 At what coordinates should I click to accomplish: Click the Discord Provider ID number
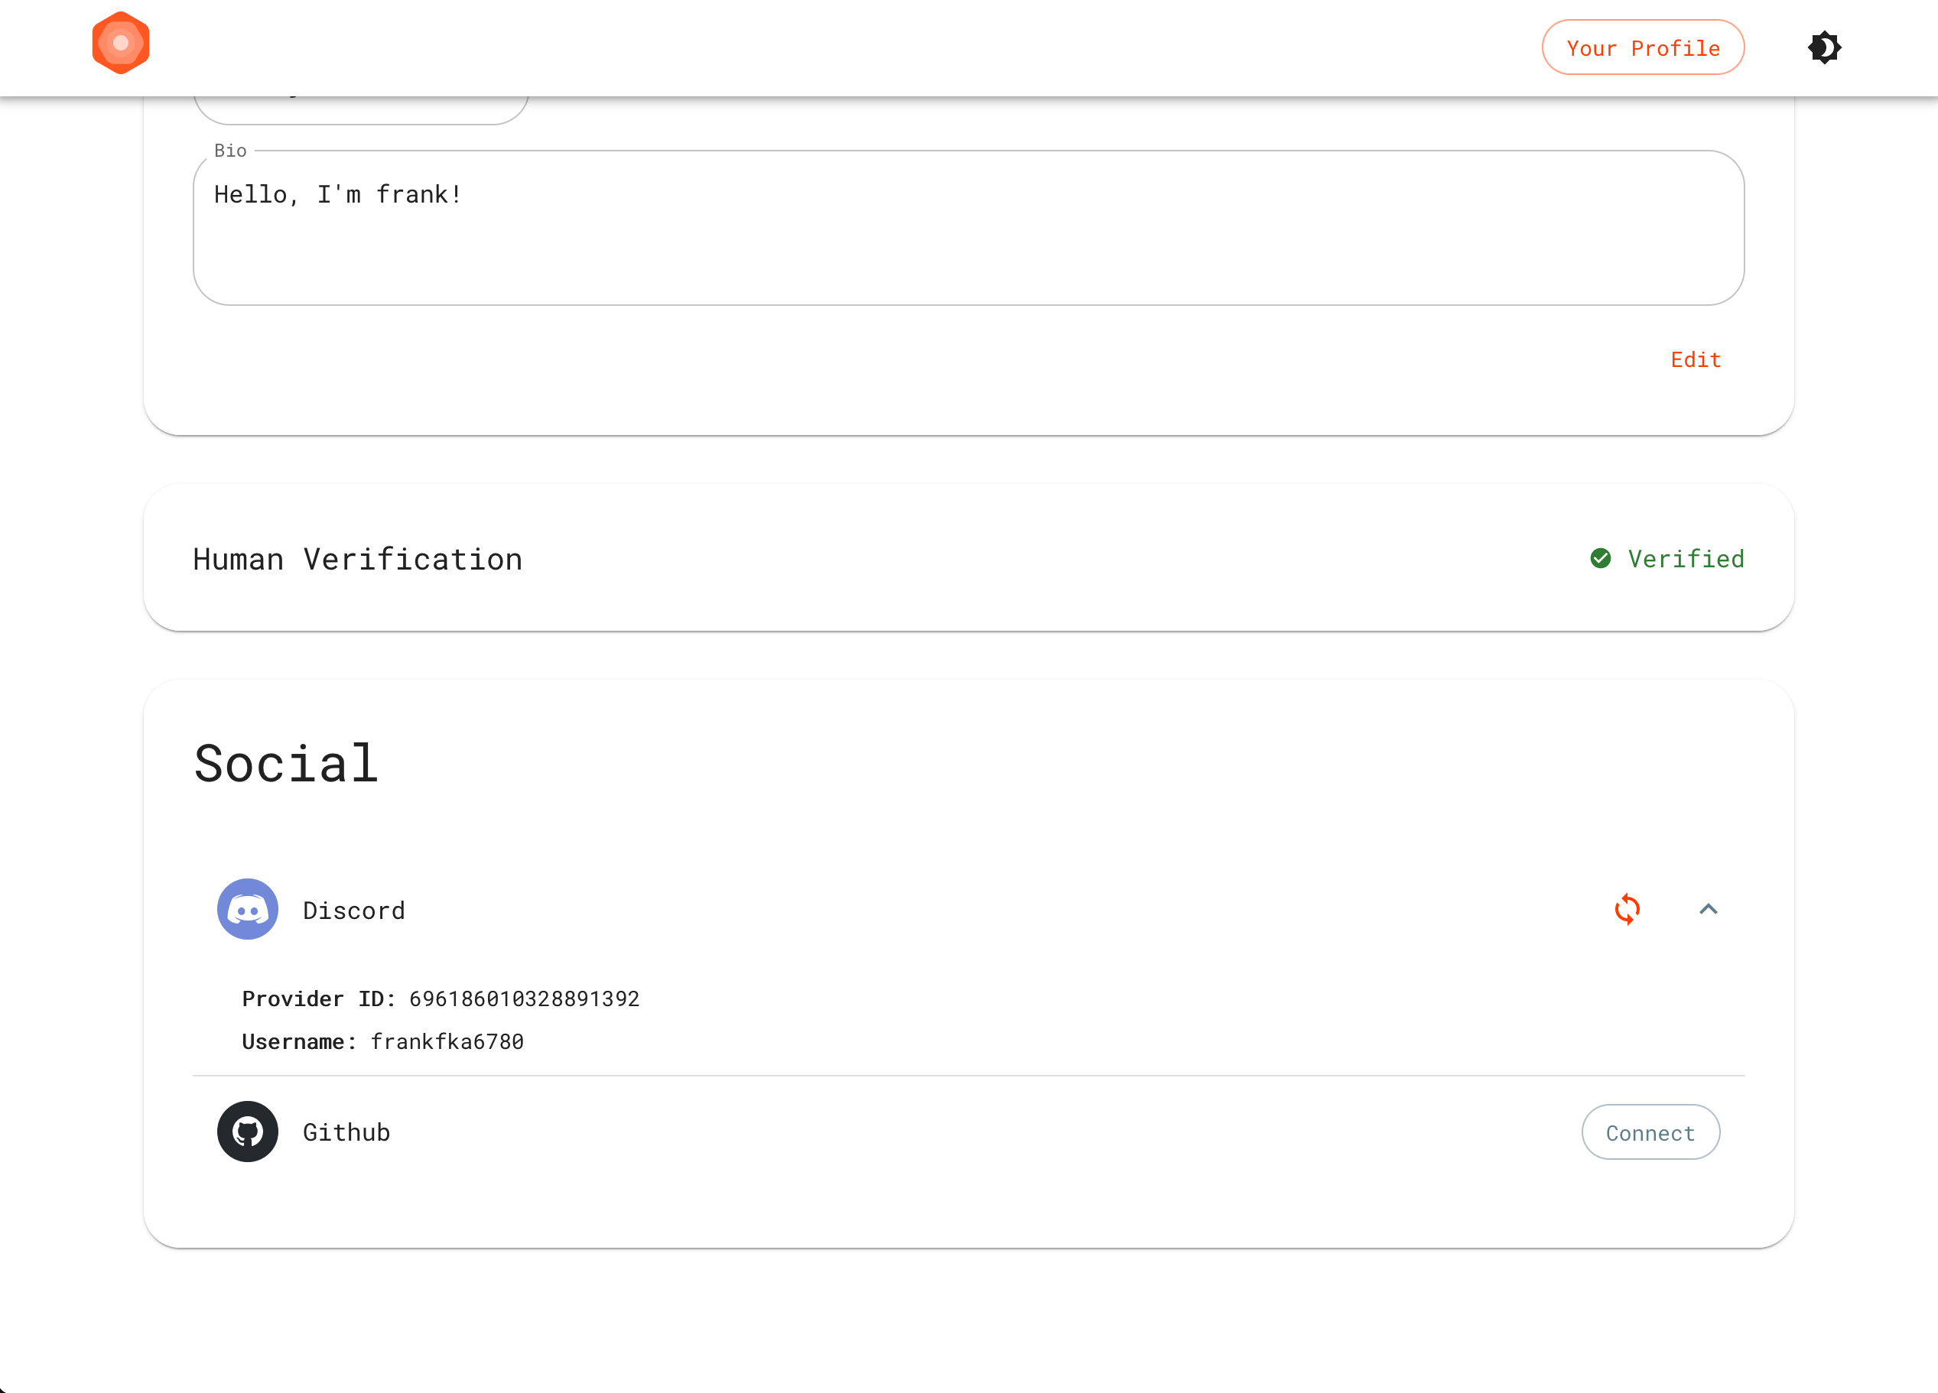pyautogui.click(x=524, y=998)
